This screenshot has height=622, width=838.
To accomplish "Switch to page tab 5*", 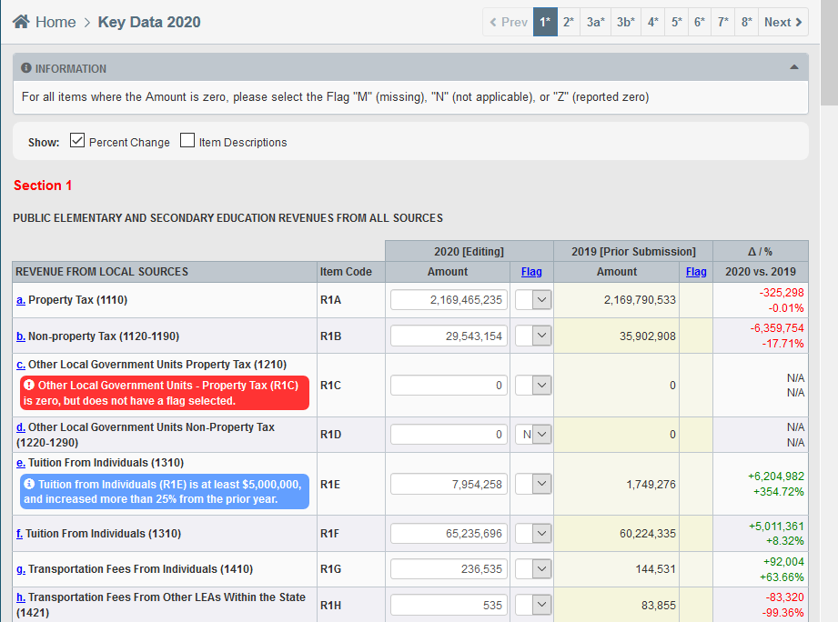I will tap(677, 22).
